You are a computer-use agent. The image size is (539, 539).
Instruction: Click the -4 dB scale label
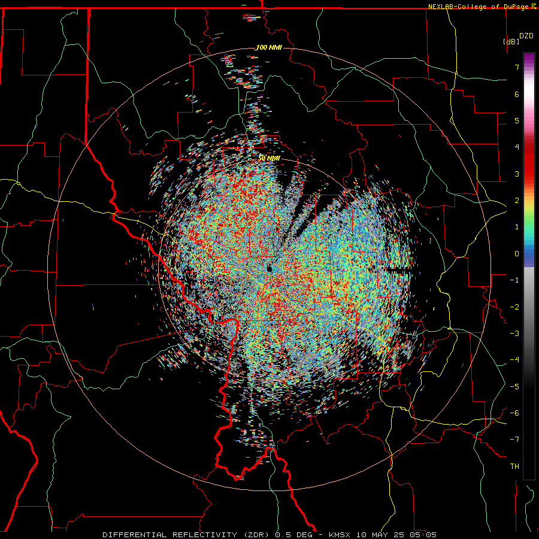(x=514, y=360)
